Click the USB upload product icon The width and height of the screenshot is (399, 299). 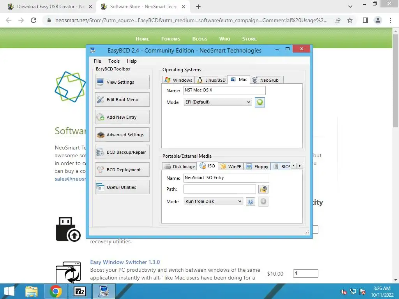click(68, 229)
